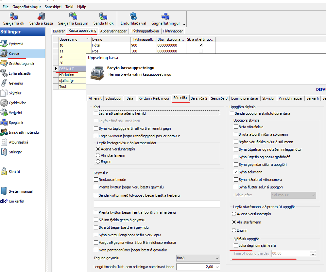Open Lyfja afslættir sidebar item
Viewport: 326px width, 272px height.
point(20,73)
